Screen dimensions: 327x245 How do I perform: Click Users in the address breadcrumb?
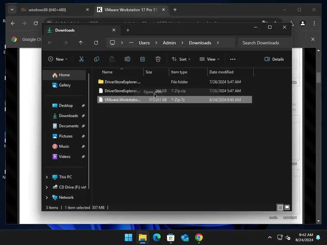point(144,43)
